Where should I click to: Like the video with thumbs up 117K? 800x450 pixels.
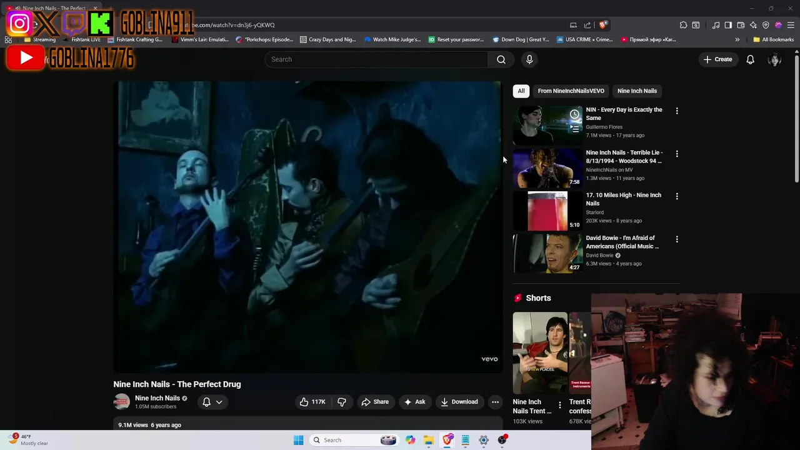click(312, 402)
